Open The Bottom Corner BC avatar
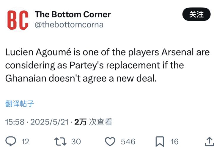 tap(18, 19)
